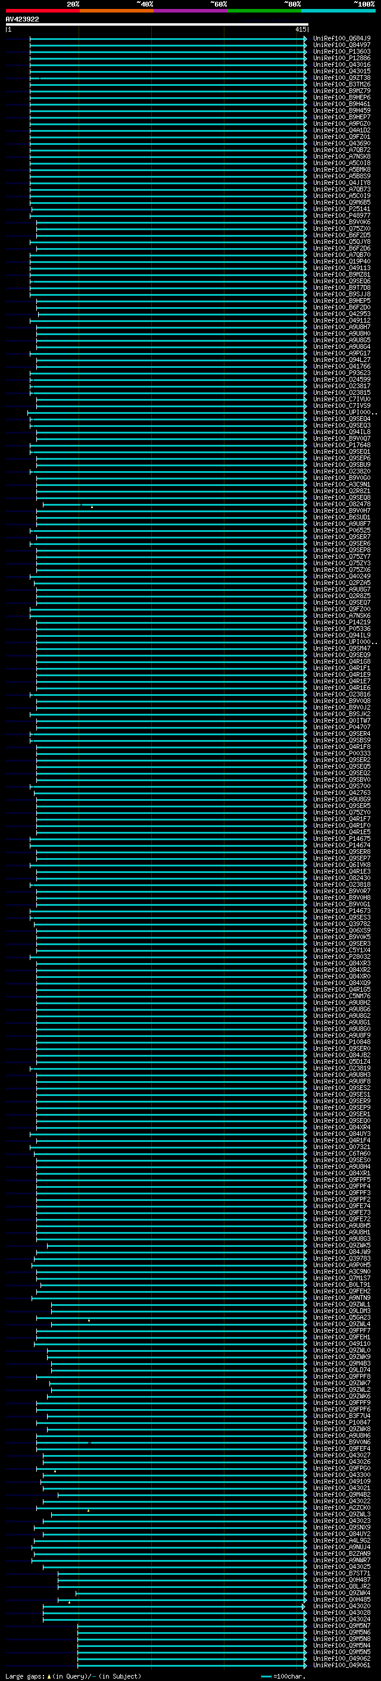
Task: Click the yellow gap triangle in the Large gaps legend
Action: [x=49, y=1676]
